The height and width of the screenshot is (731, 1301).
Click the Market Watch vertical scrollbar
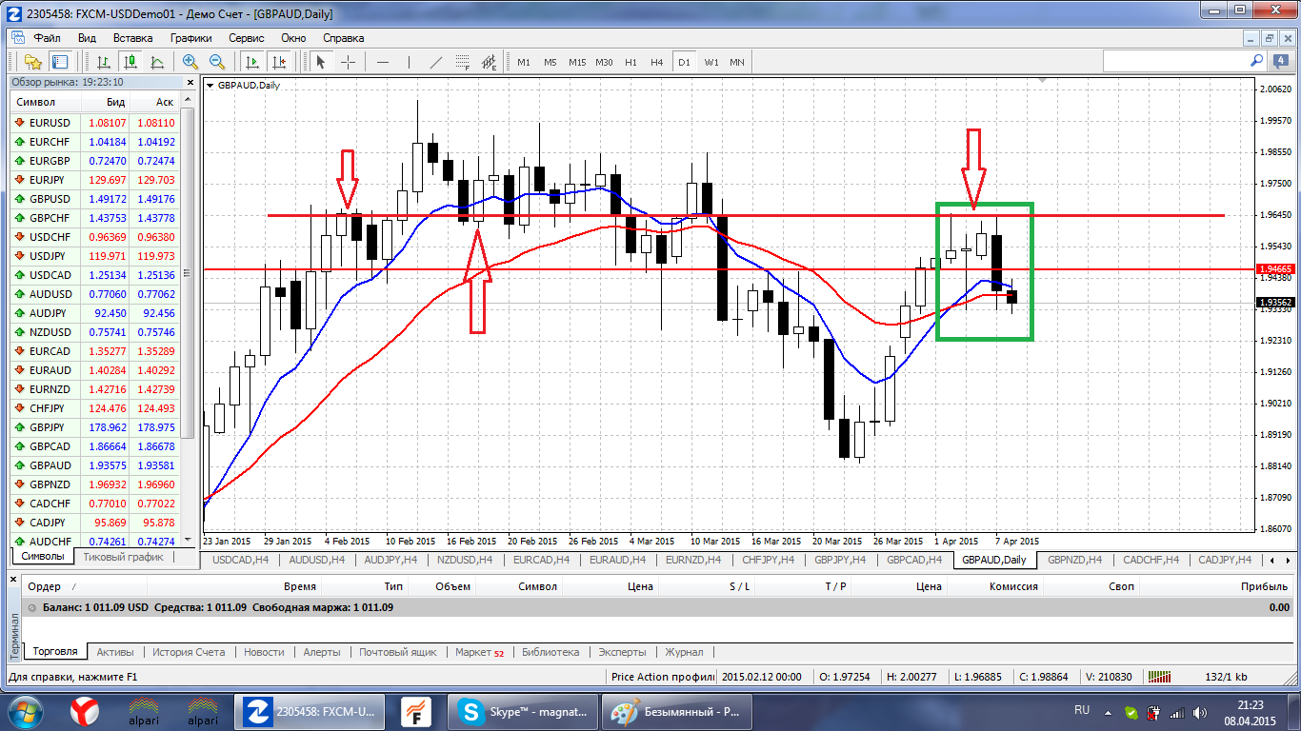click(187, 272)
